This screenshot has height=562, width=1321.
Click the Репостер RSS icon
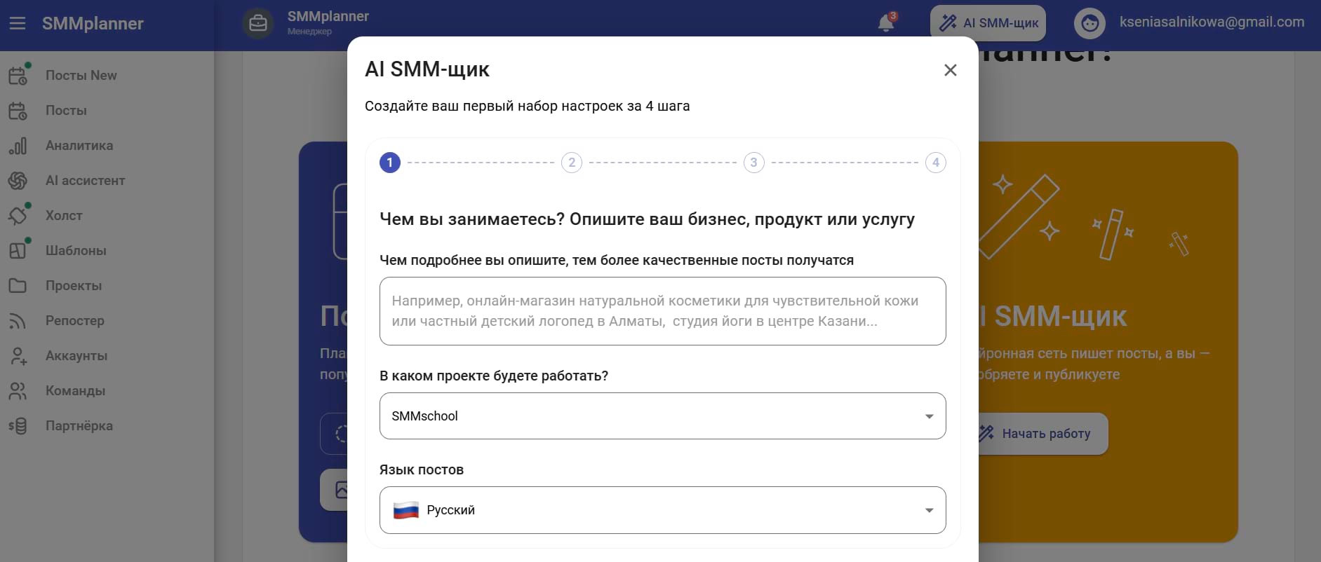point(18,321)
